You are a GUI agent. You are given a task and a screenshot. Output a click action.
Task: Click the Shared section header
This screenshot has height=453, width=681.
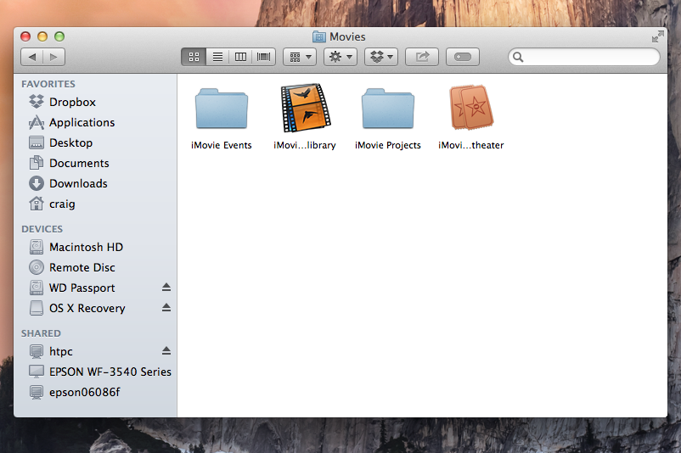point(41,333)
